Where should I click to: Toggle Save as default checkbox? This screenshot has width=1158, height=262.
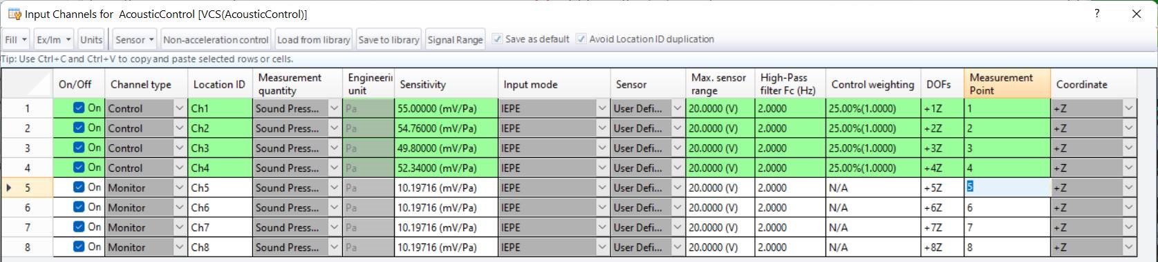coord(497,39)
